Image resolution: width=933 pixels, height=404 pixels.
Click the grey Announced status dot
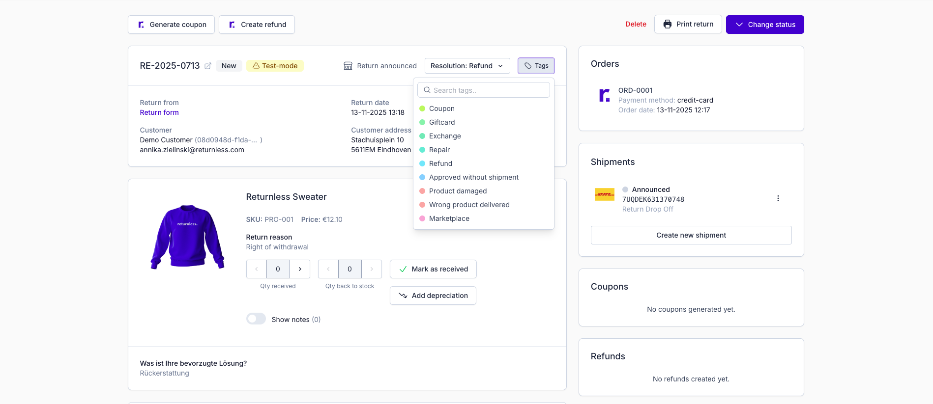pyautogui.click(x=625, y=189)
